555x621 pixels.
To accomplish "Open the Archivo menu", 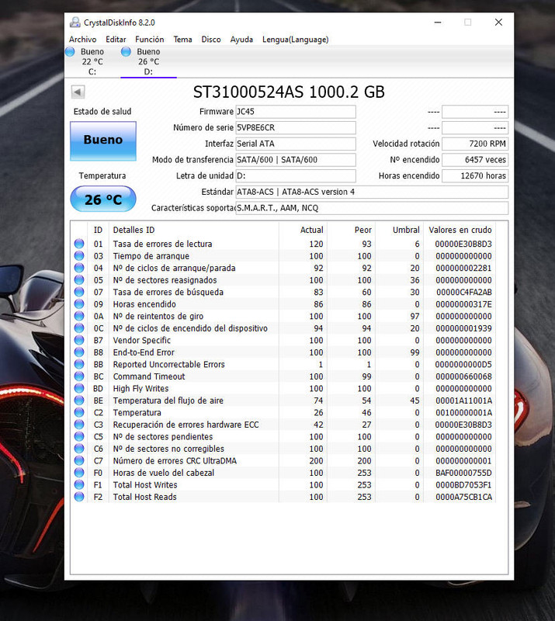I will click(x=82, y=40).
